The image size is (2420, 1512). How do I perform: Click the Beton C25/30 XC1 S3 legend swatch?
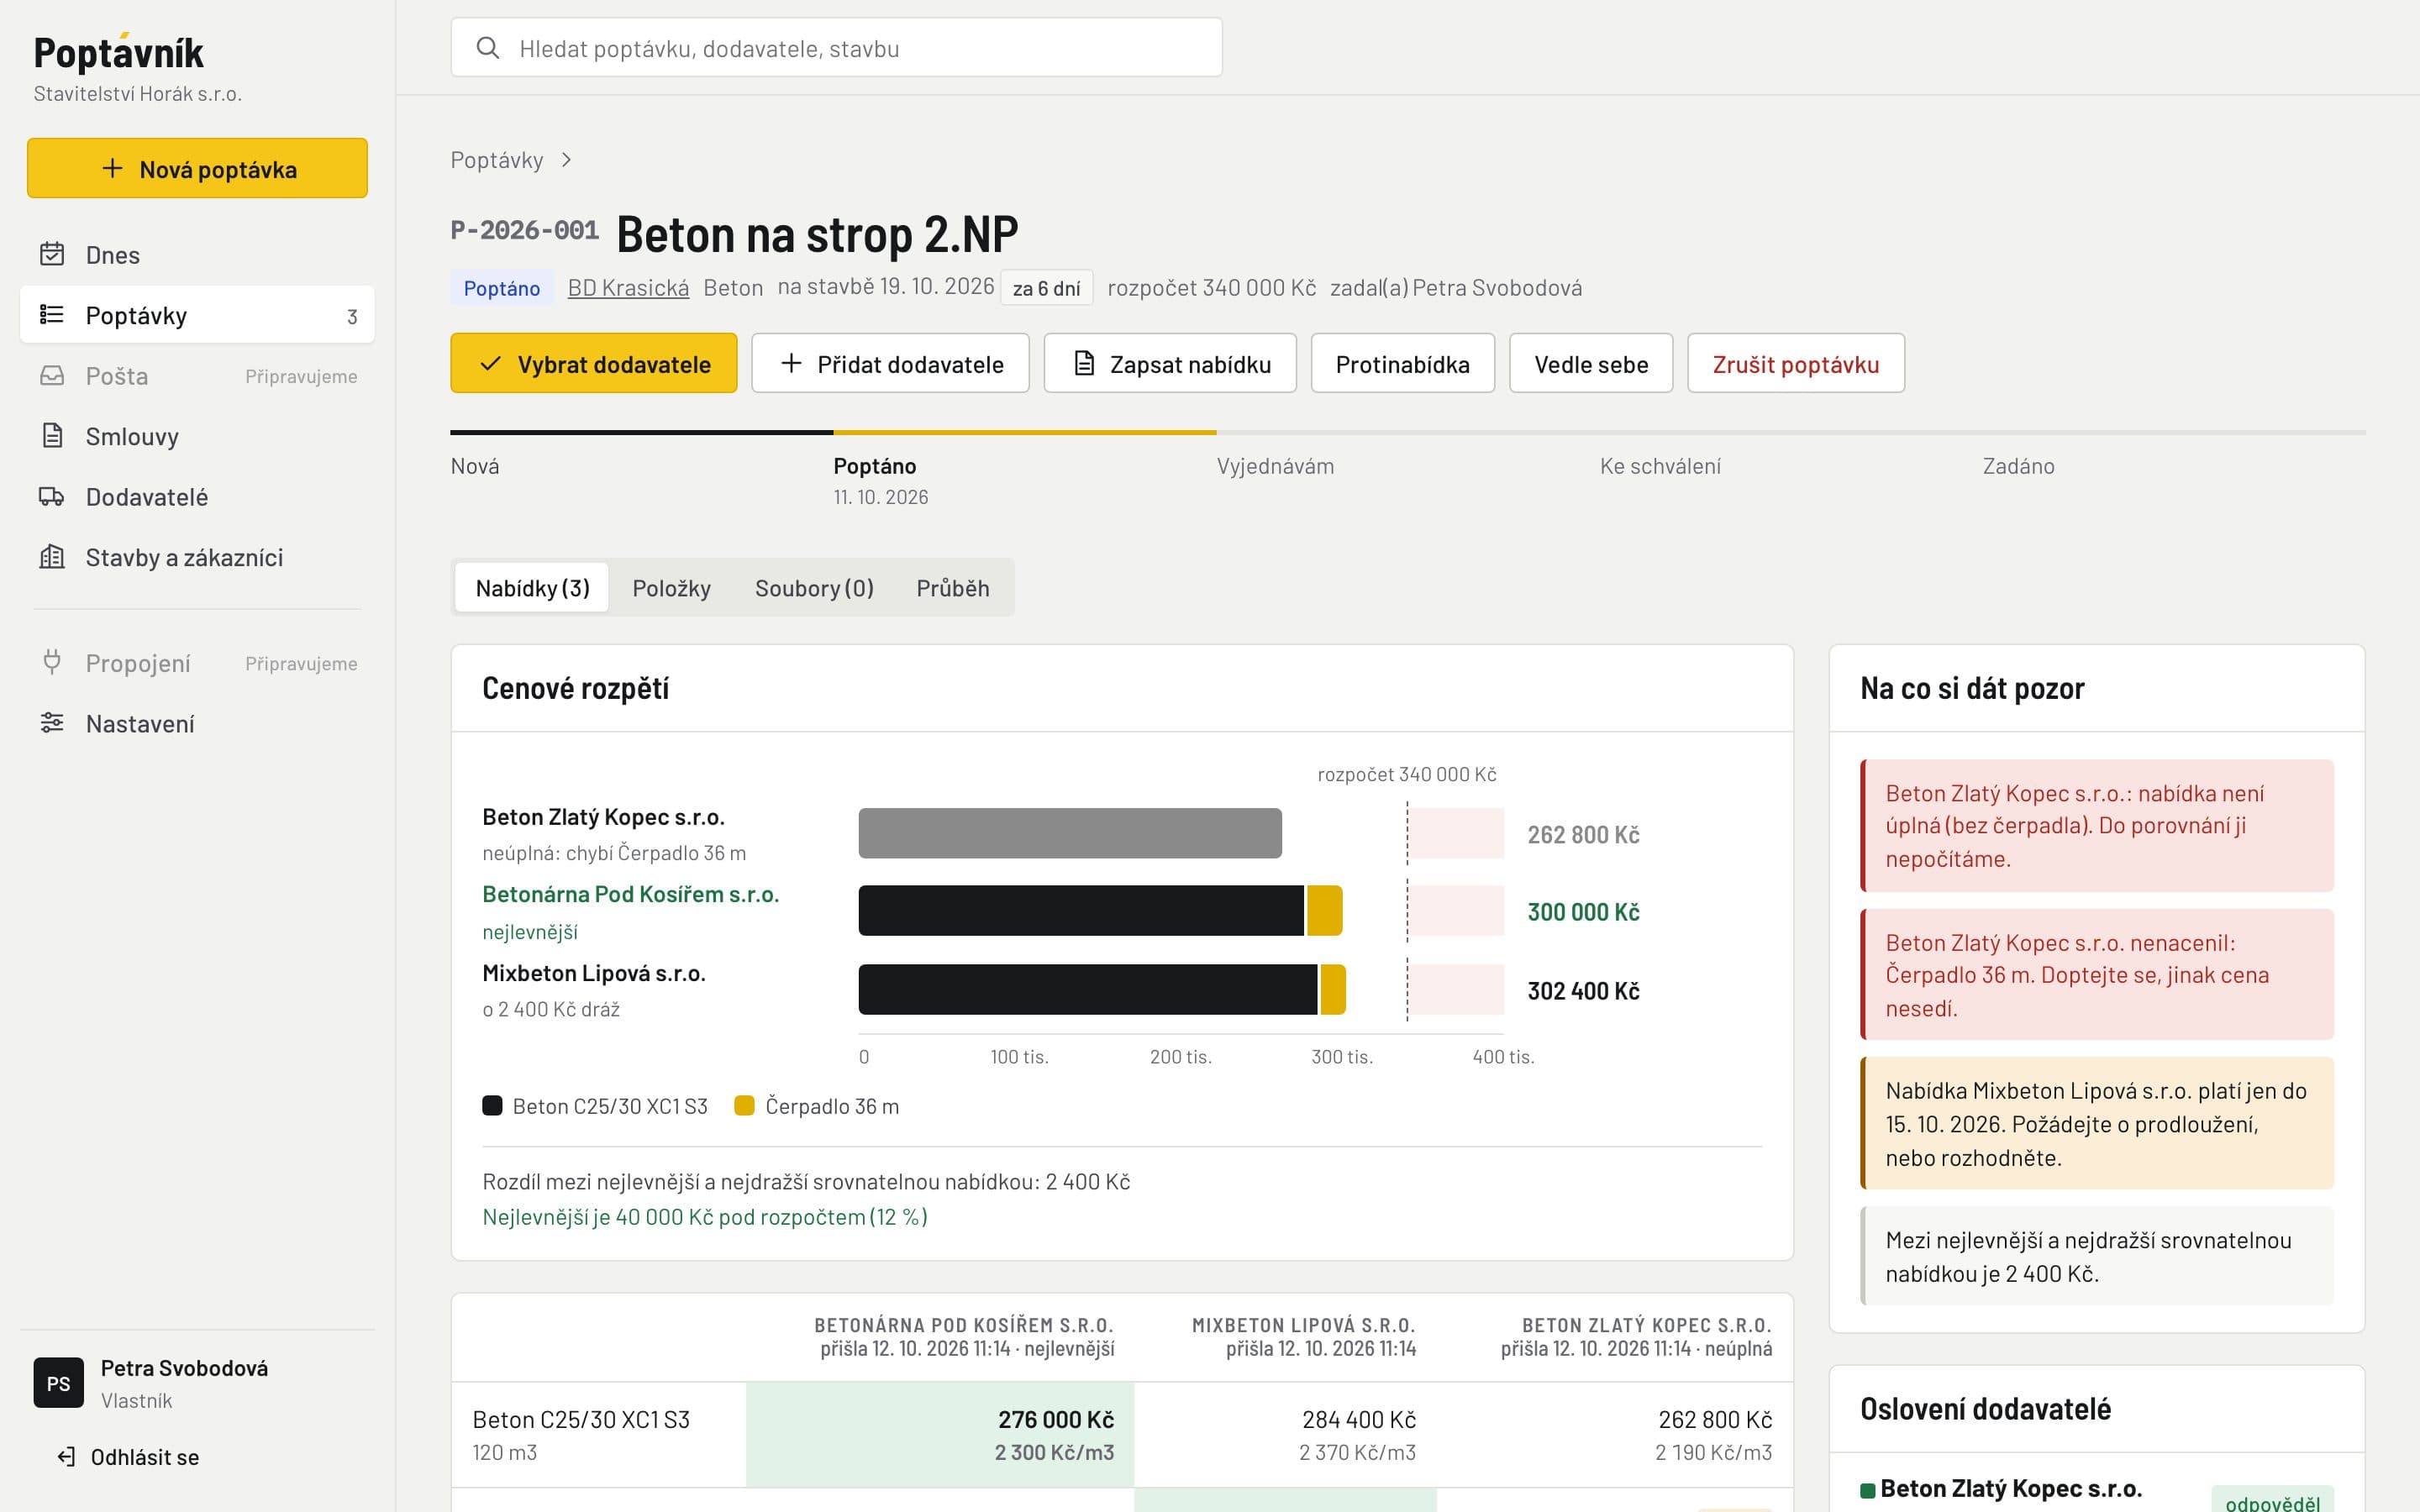coord(492,1105)
